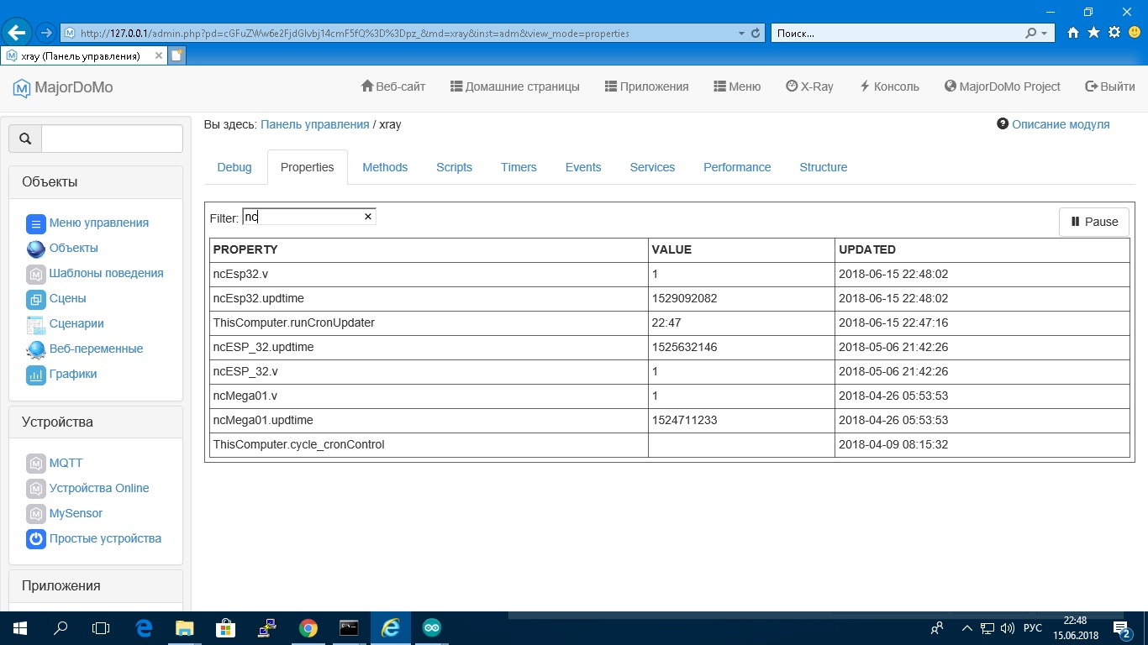
Task: Click the browser refresh icon
Action: (x=756, y=34)
